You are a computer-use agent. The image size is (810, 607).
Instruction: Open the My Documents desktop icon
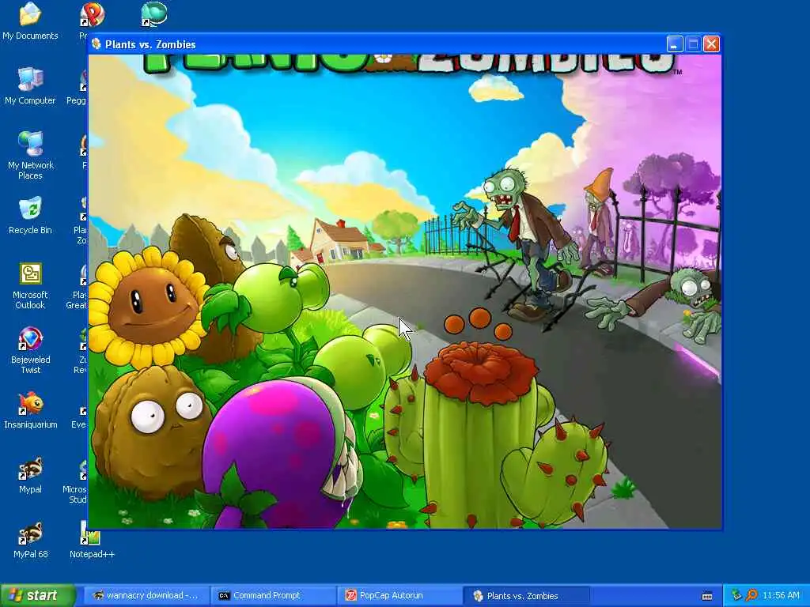point(30,21)
